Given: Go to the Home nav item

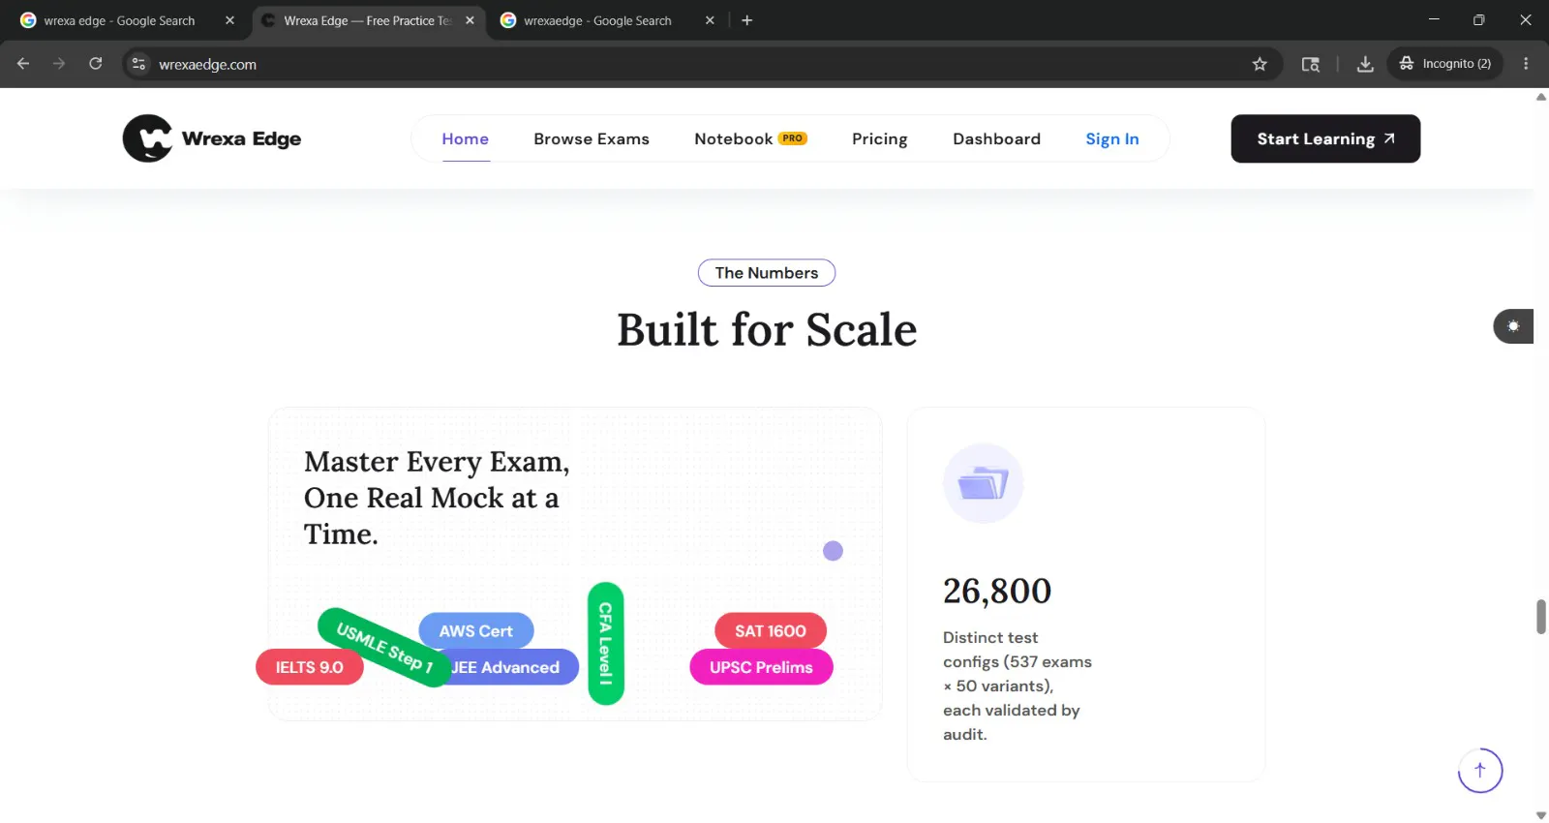Looking at the screenshot, I should (x=466, y=139).
